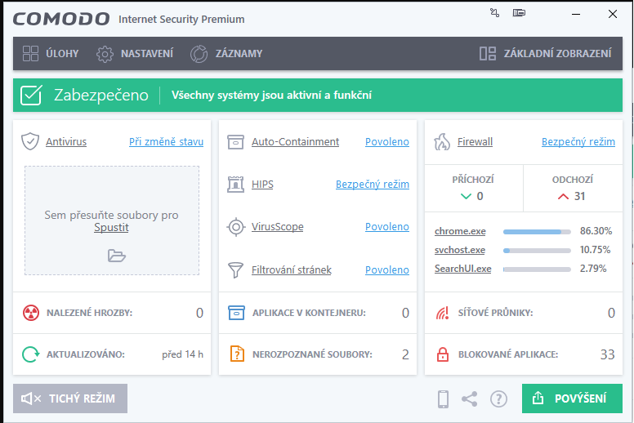Open HIPS Bezpečný režim mode dropdown

372,184
